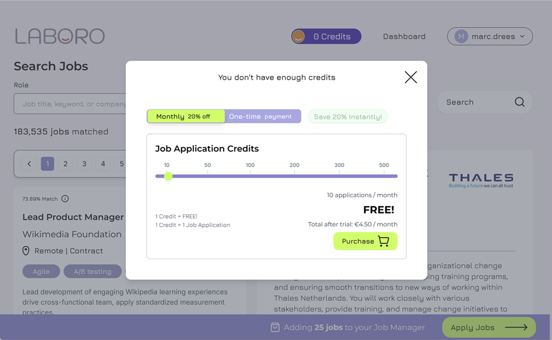The width and height of the screenshot is (552, 340).
Task: Go to previous page of results
Action: [29, 164]
